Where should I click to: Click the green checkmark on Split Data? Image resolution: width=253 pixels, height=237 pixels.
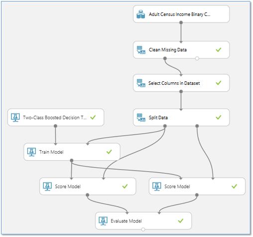click(218, 117)
